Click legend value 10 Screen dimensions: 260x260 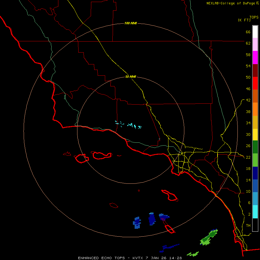248,192
